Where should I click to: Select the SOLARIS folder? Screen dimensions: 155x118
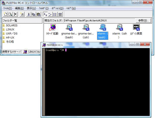point(10,25)
